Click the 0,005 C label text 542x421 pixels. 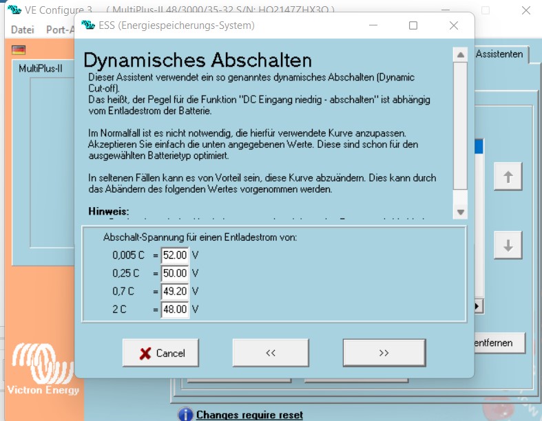click(128, 255)
